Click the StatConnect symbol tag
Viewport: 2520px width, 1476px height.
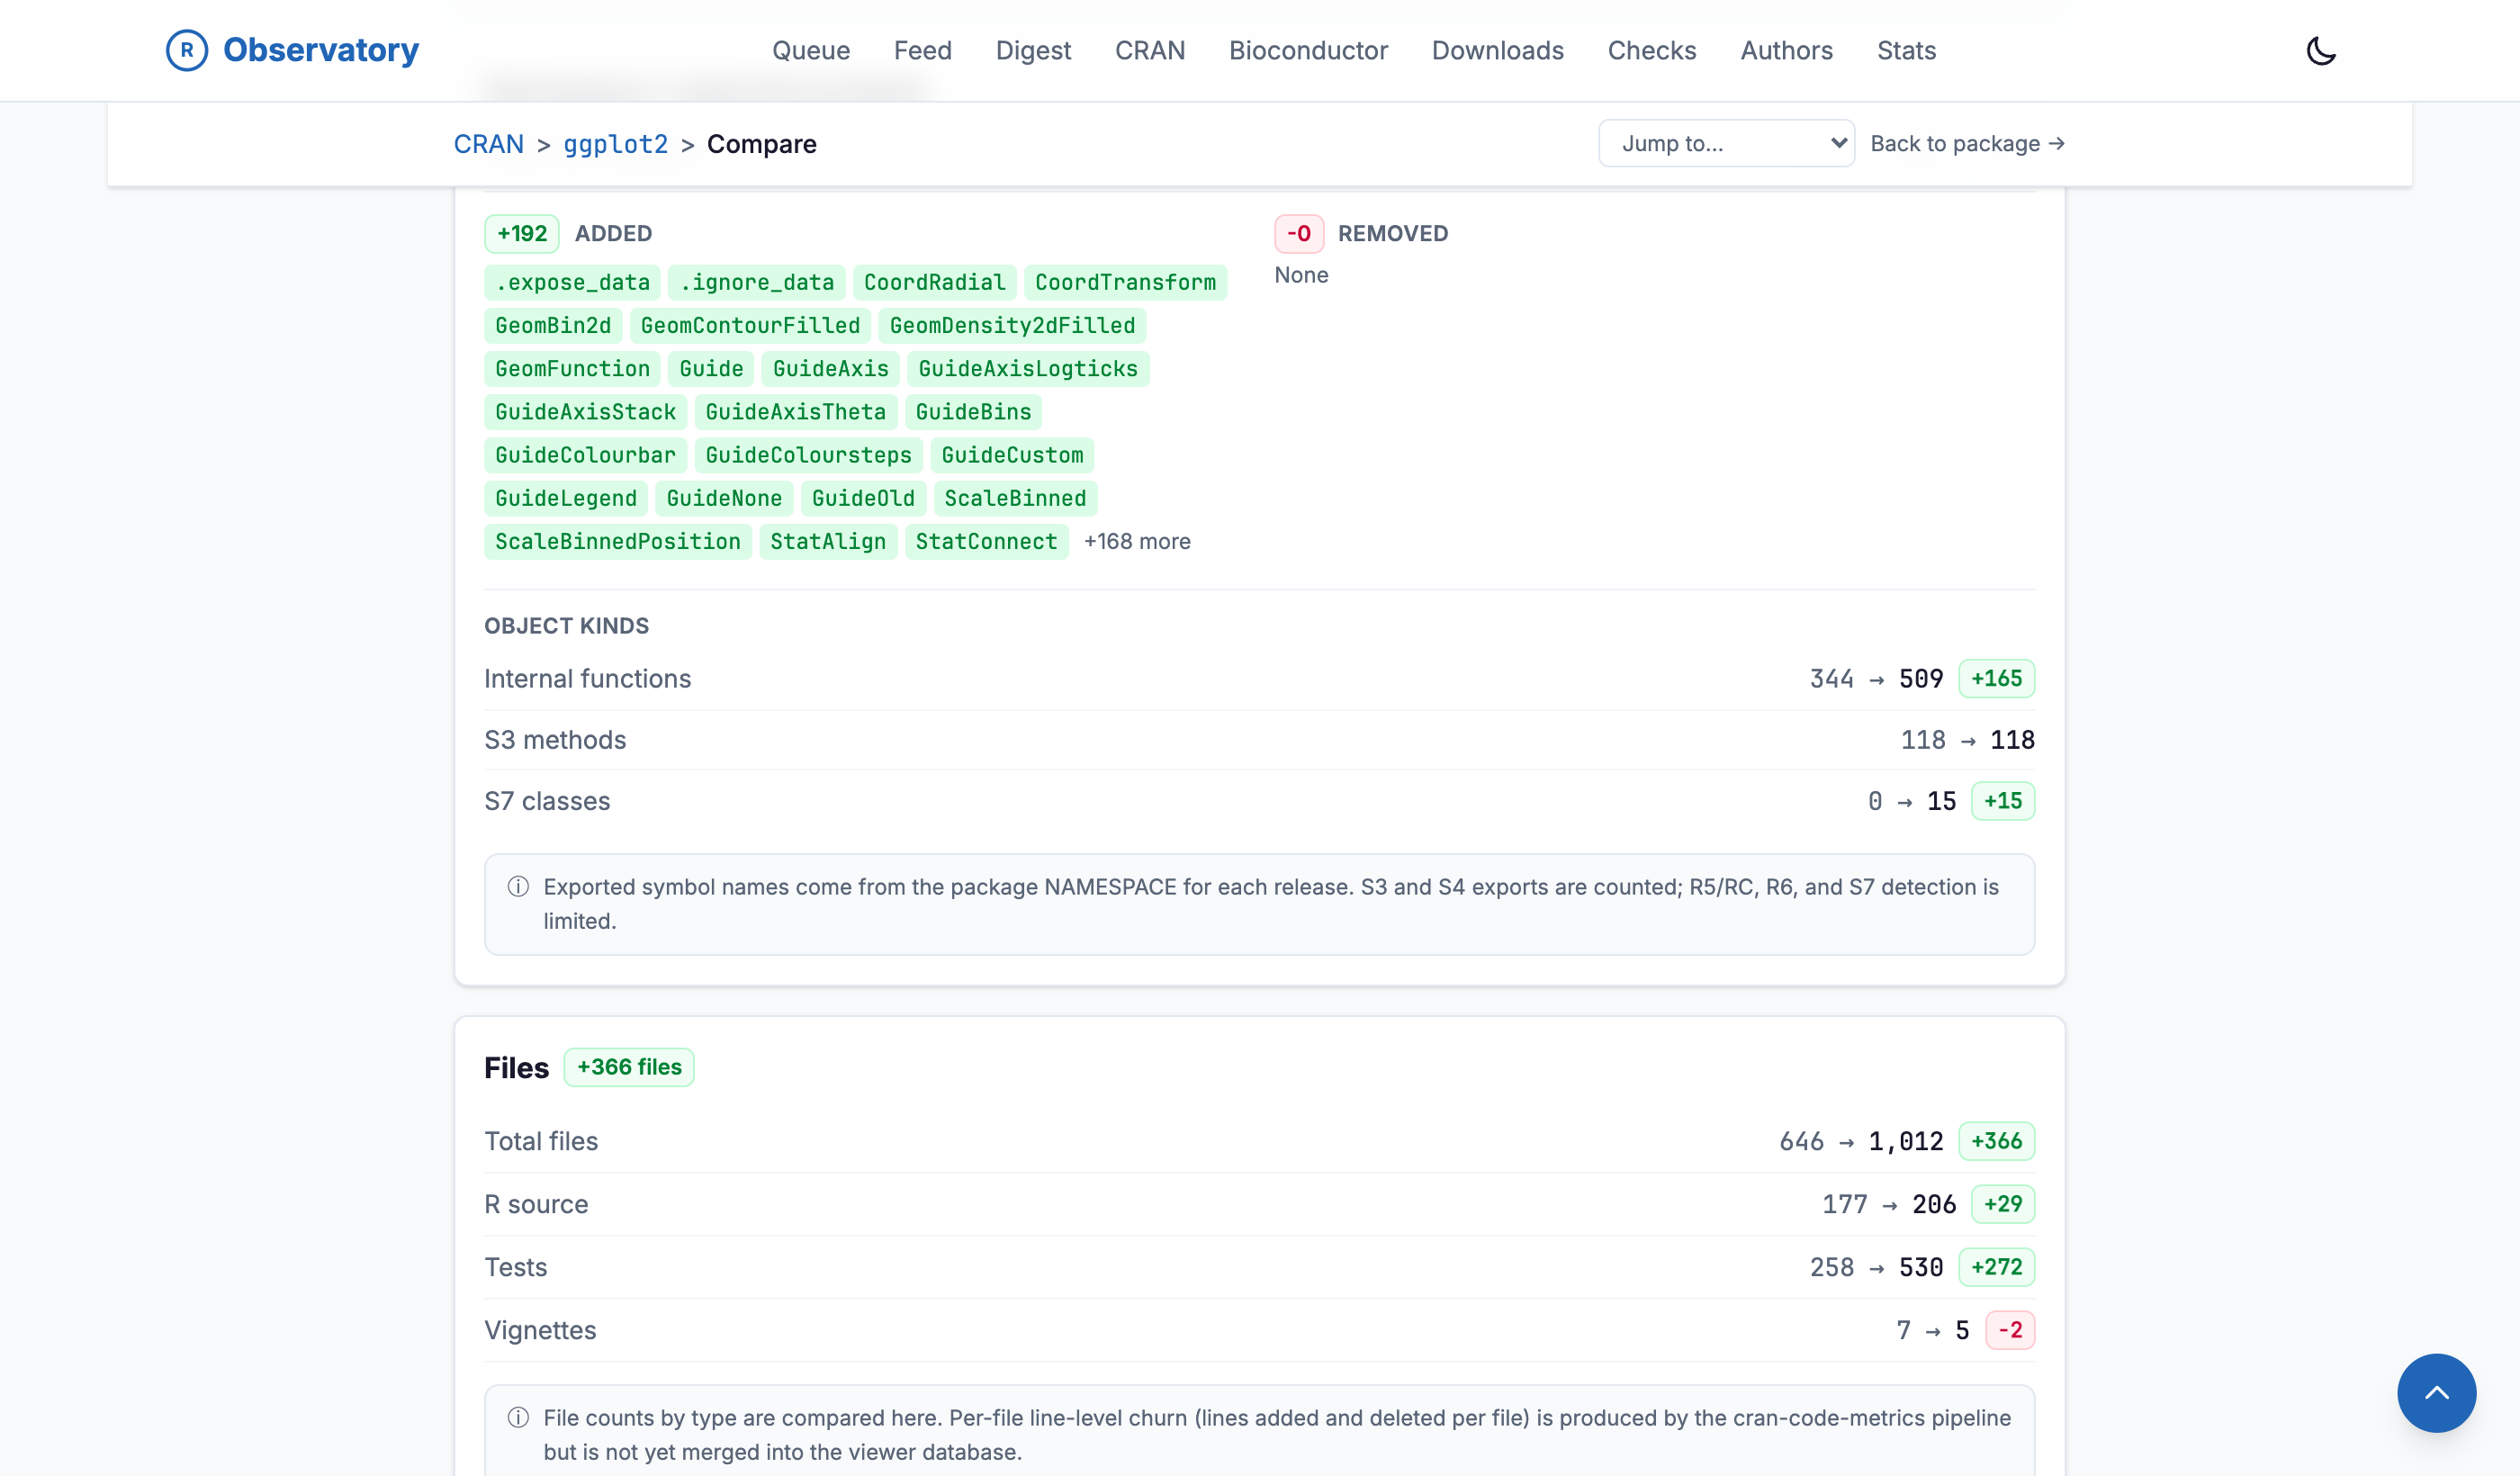pyautogui.click(x=986, y=541)
